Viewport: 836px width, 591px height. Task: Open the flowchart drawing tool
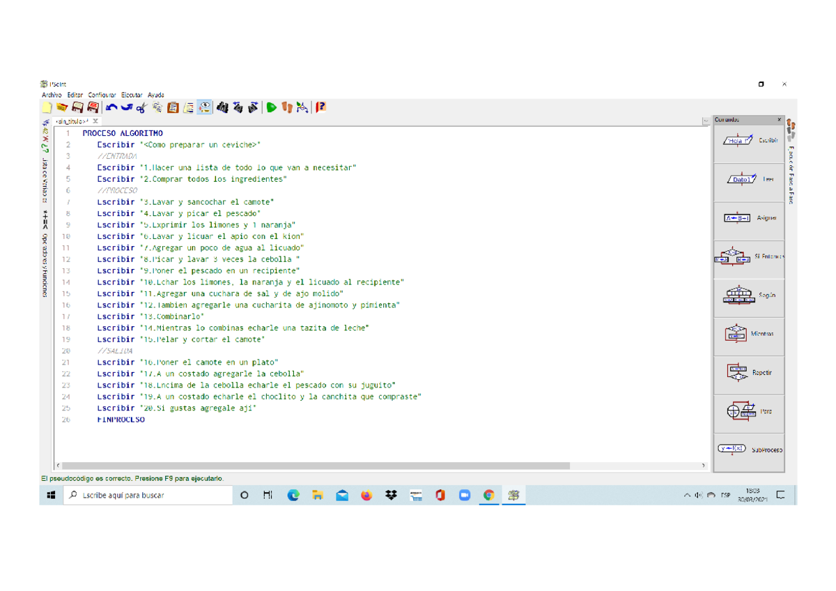(302, 107)
